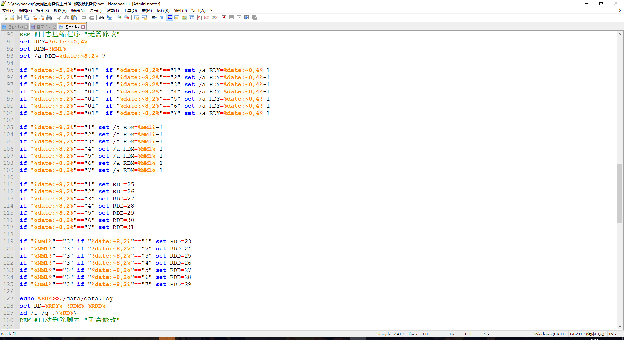Click the Save All toolbar icon

[x=27, y=18]
